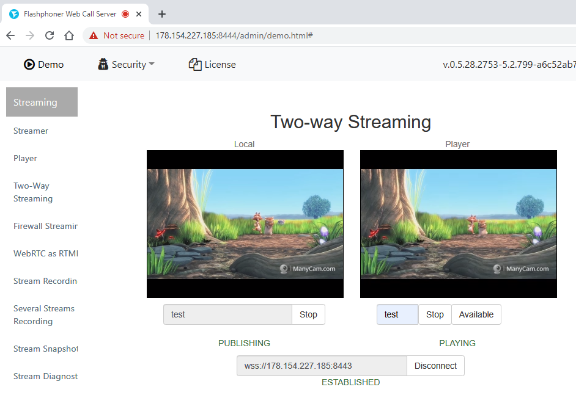Expand the Security dropdown menu

(x=151, y=64)
